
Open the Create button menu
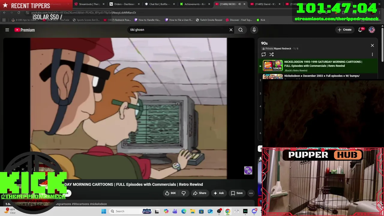click(x=344, y=30)
